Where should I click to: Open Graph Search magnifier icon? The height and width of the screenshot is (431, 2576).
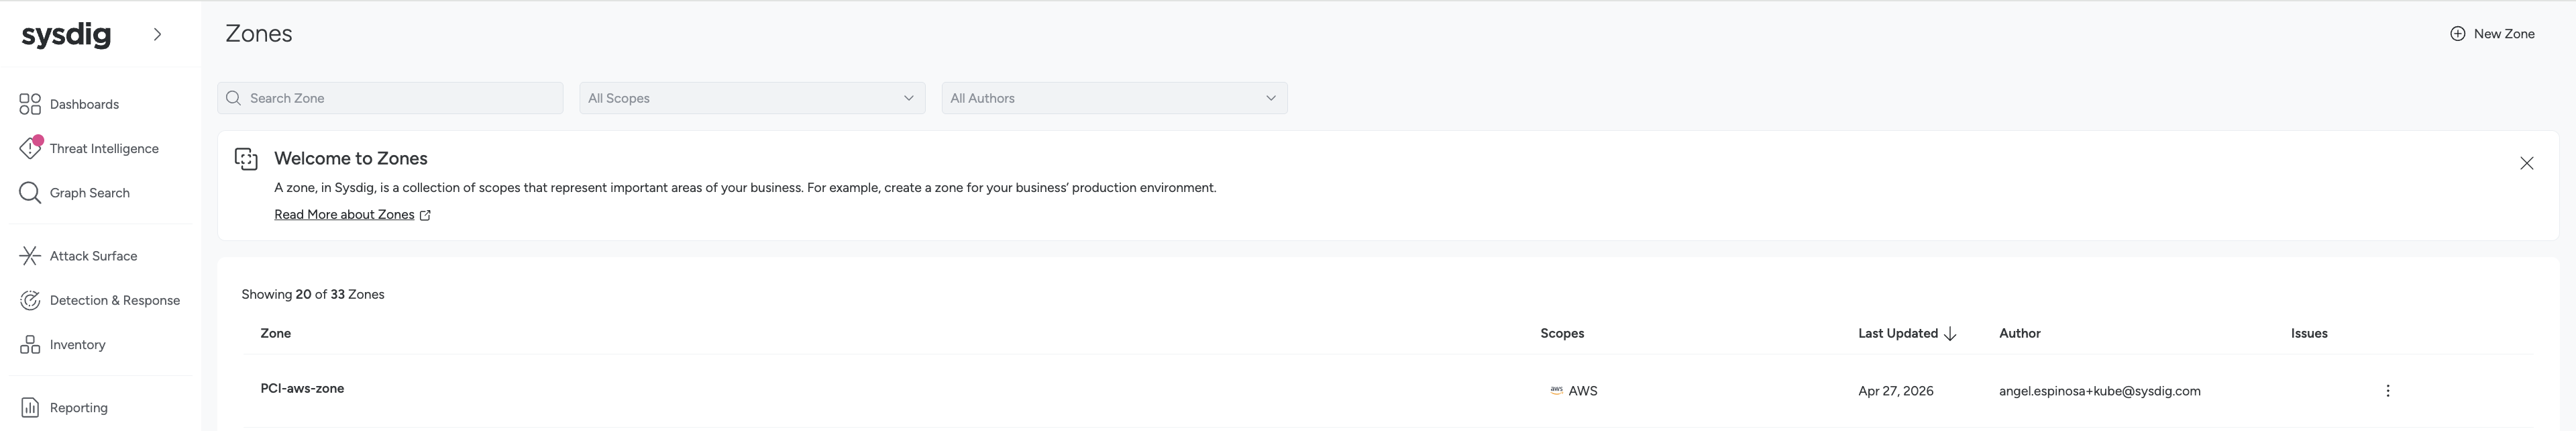30,192
